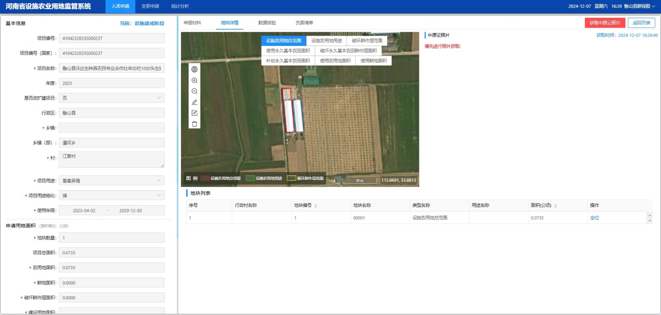Screen dimensions: 661x315
Task: Open 鲁山县耕保股 user dropdown
Action: click(640, 6)
